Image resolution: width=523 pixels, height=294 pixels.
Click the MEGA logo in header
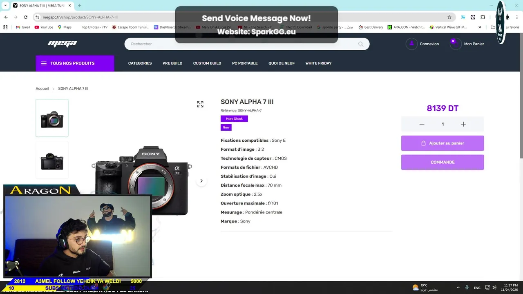pyautogui.click(x=62, y=44)
